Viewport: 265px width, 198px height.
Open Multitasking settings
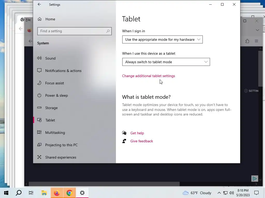click(55, 133)
